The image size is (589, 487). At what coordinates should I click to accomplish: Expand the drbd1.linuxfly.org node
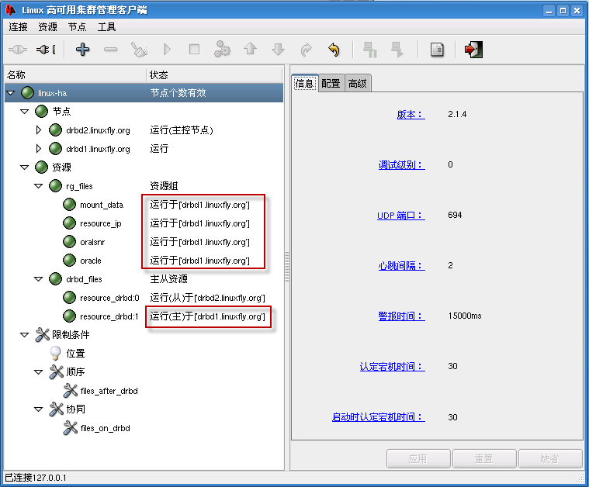tap(39, 149)
